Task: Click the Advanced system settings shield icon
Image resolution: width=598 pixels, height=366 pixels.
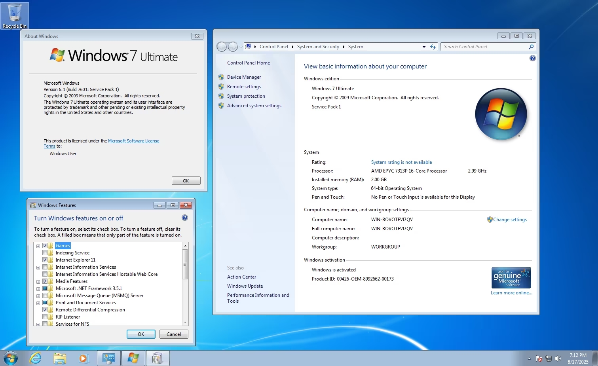Action: tap(221, 106)
